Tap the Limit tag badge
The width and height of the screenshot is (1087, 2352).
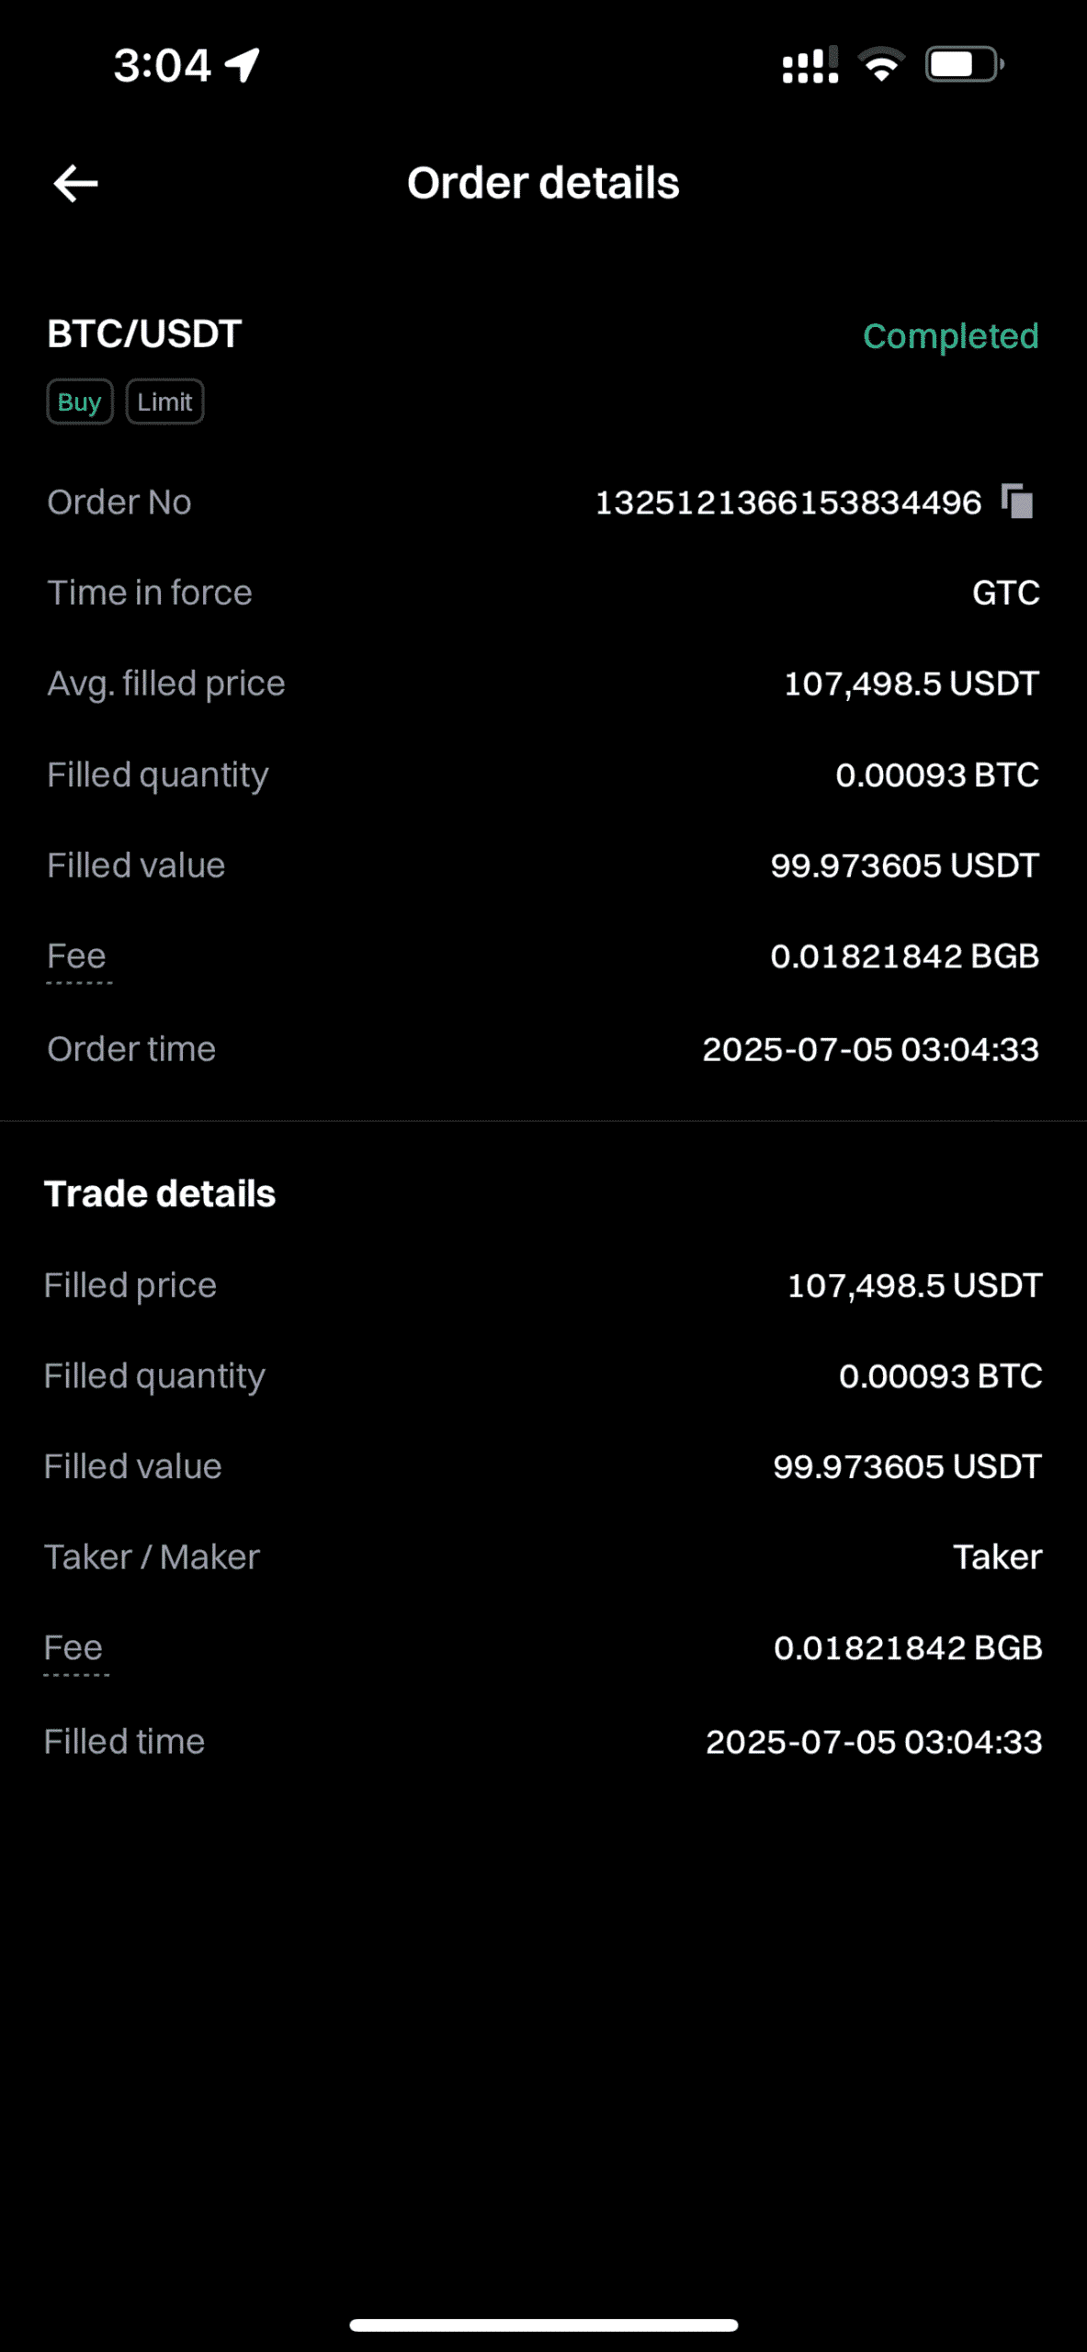click(x=164, y=401)
